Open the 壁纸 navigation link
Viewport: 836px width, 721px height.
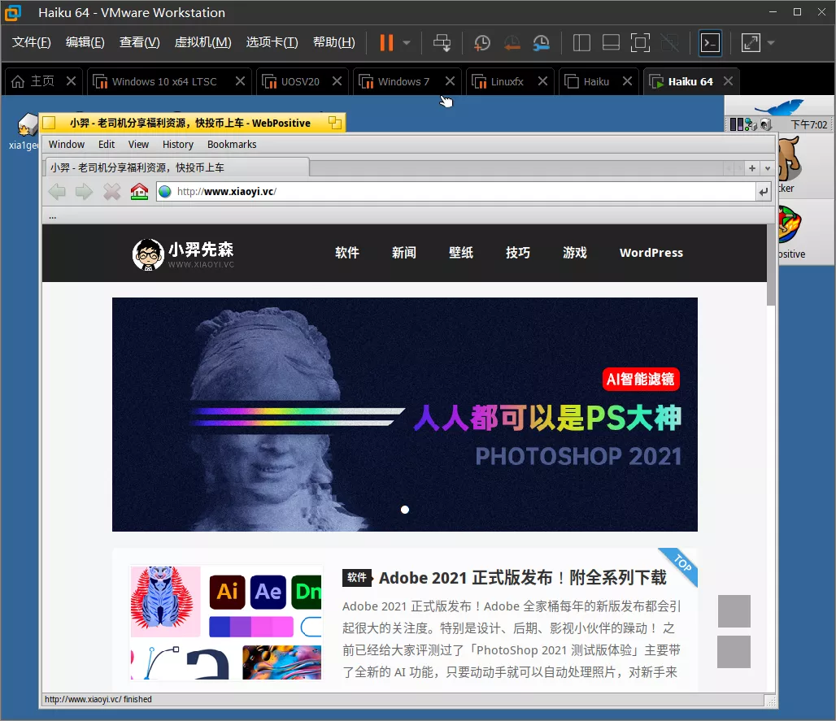(460, 253)
